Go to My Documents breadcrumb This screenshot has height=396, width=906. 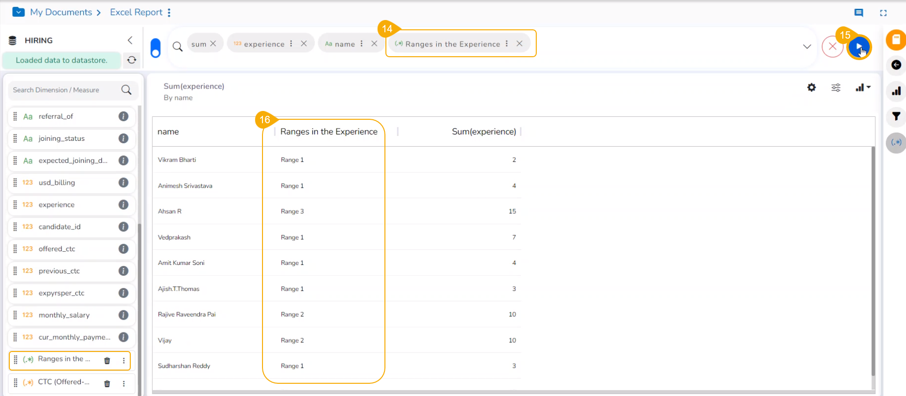(x=61, y=12)
